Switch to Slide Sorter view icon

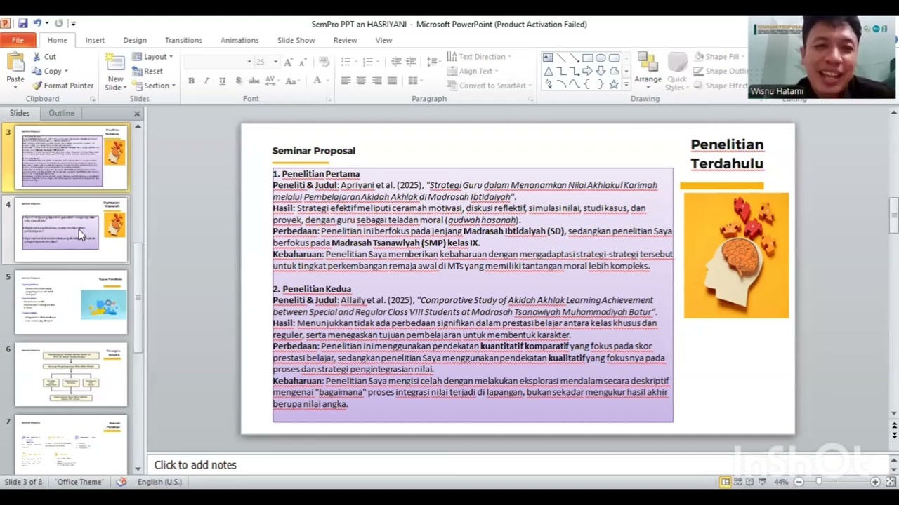tap(737, 482)
